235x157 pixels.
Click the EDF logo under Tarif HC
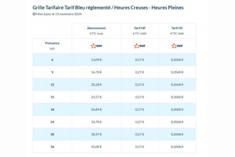(x=177, y=46)
